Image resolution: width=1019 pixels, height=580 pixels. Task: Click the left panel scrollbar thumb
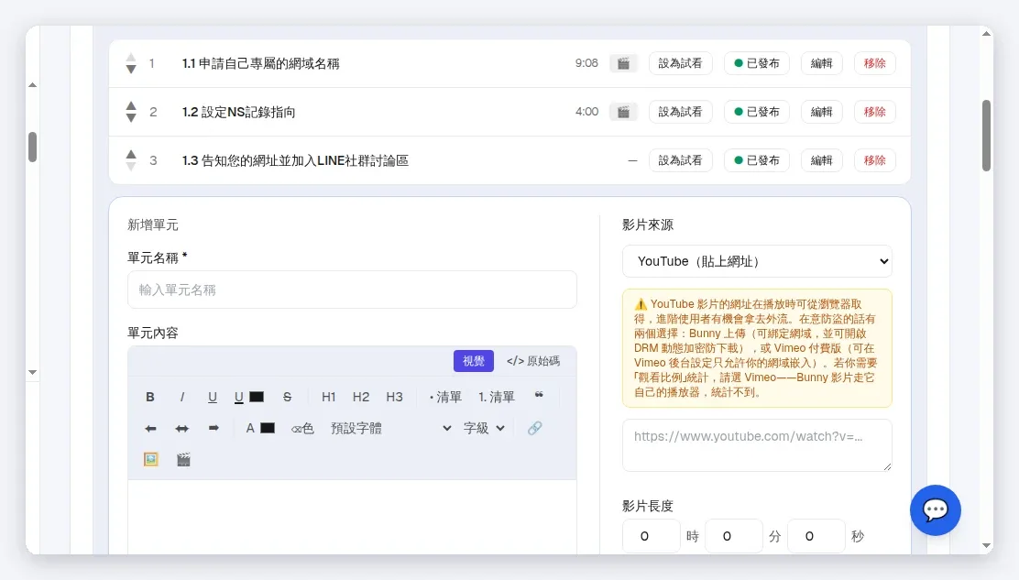click(x=32, y=147)
